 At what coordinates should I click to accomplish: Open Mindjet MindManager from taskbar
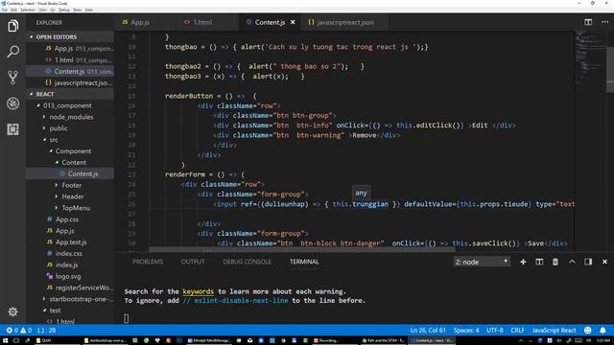pyautogui.click(x=208, y=341)
